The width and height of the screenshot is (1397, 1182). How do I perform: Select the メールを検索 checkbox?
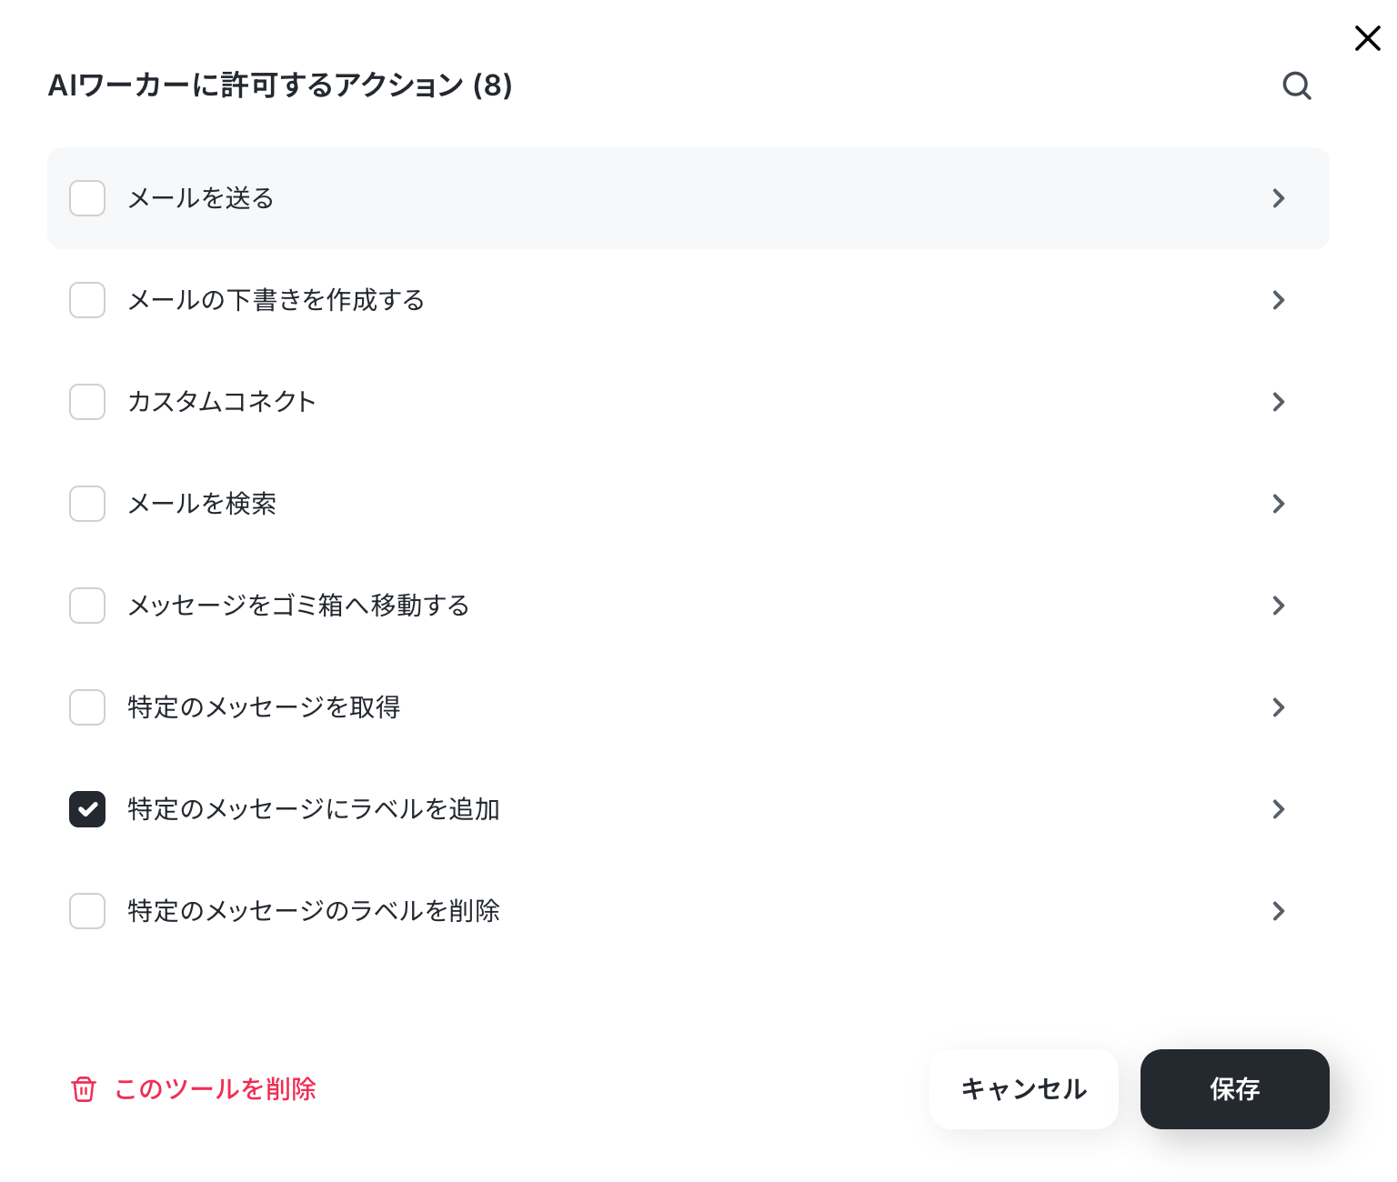coord(87,504)
